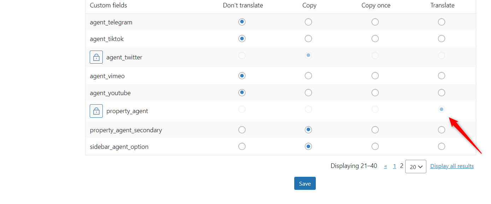Select Copy once for agent_vimeo
Screen dimensions: 491x204
[x=375, y=76]
